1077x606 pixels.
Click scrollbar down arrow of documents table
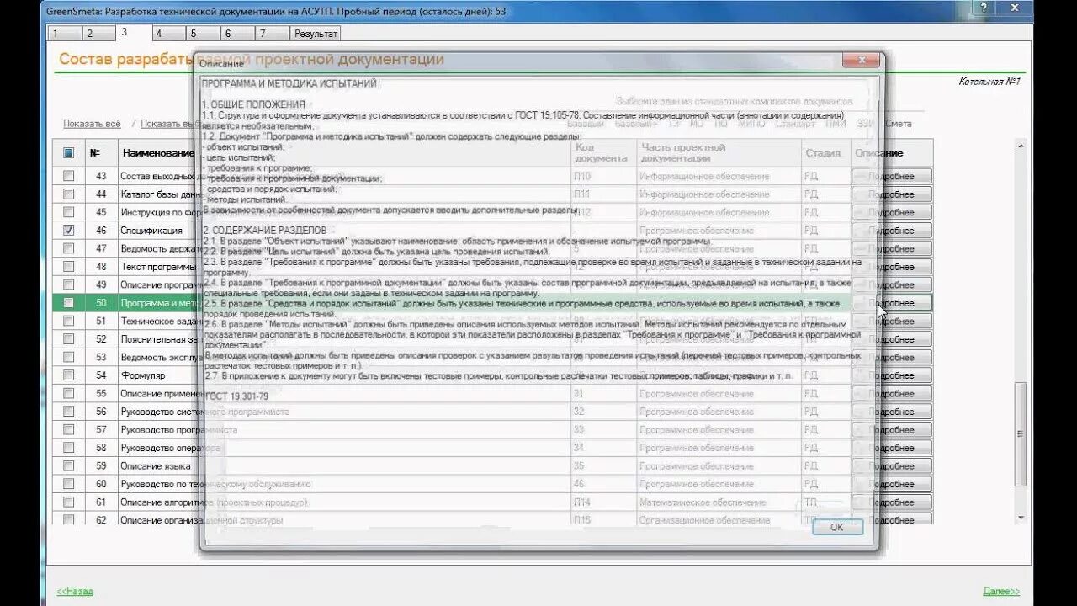coord(1021,517)
